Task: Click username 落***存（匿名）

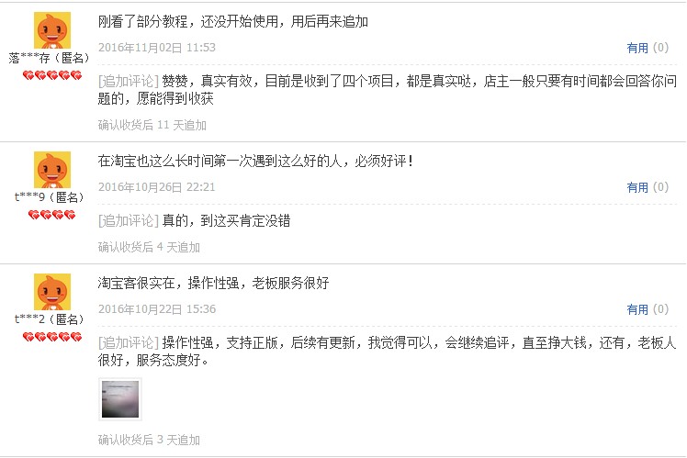Action: click(x=49, y=58)
